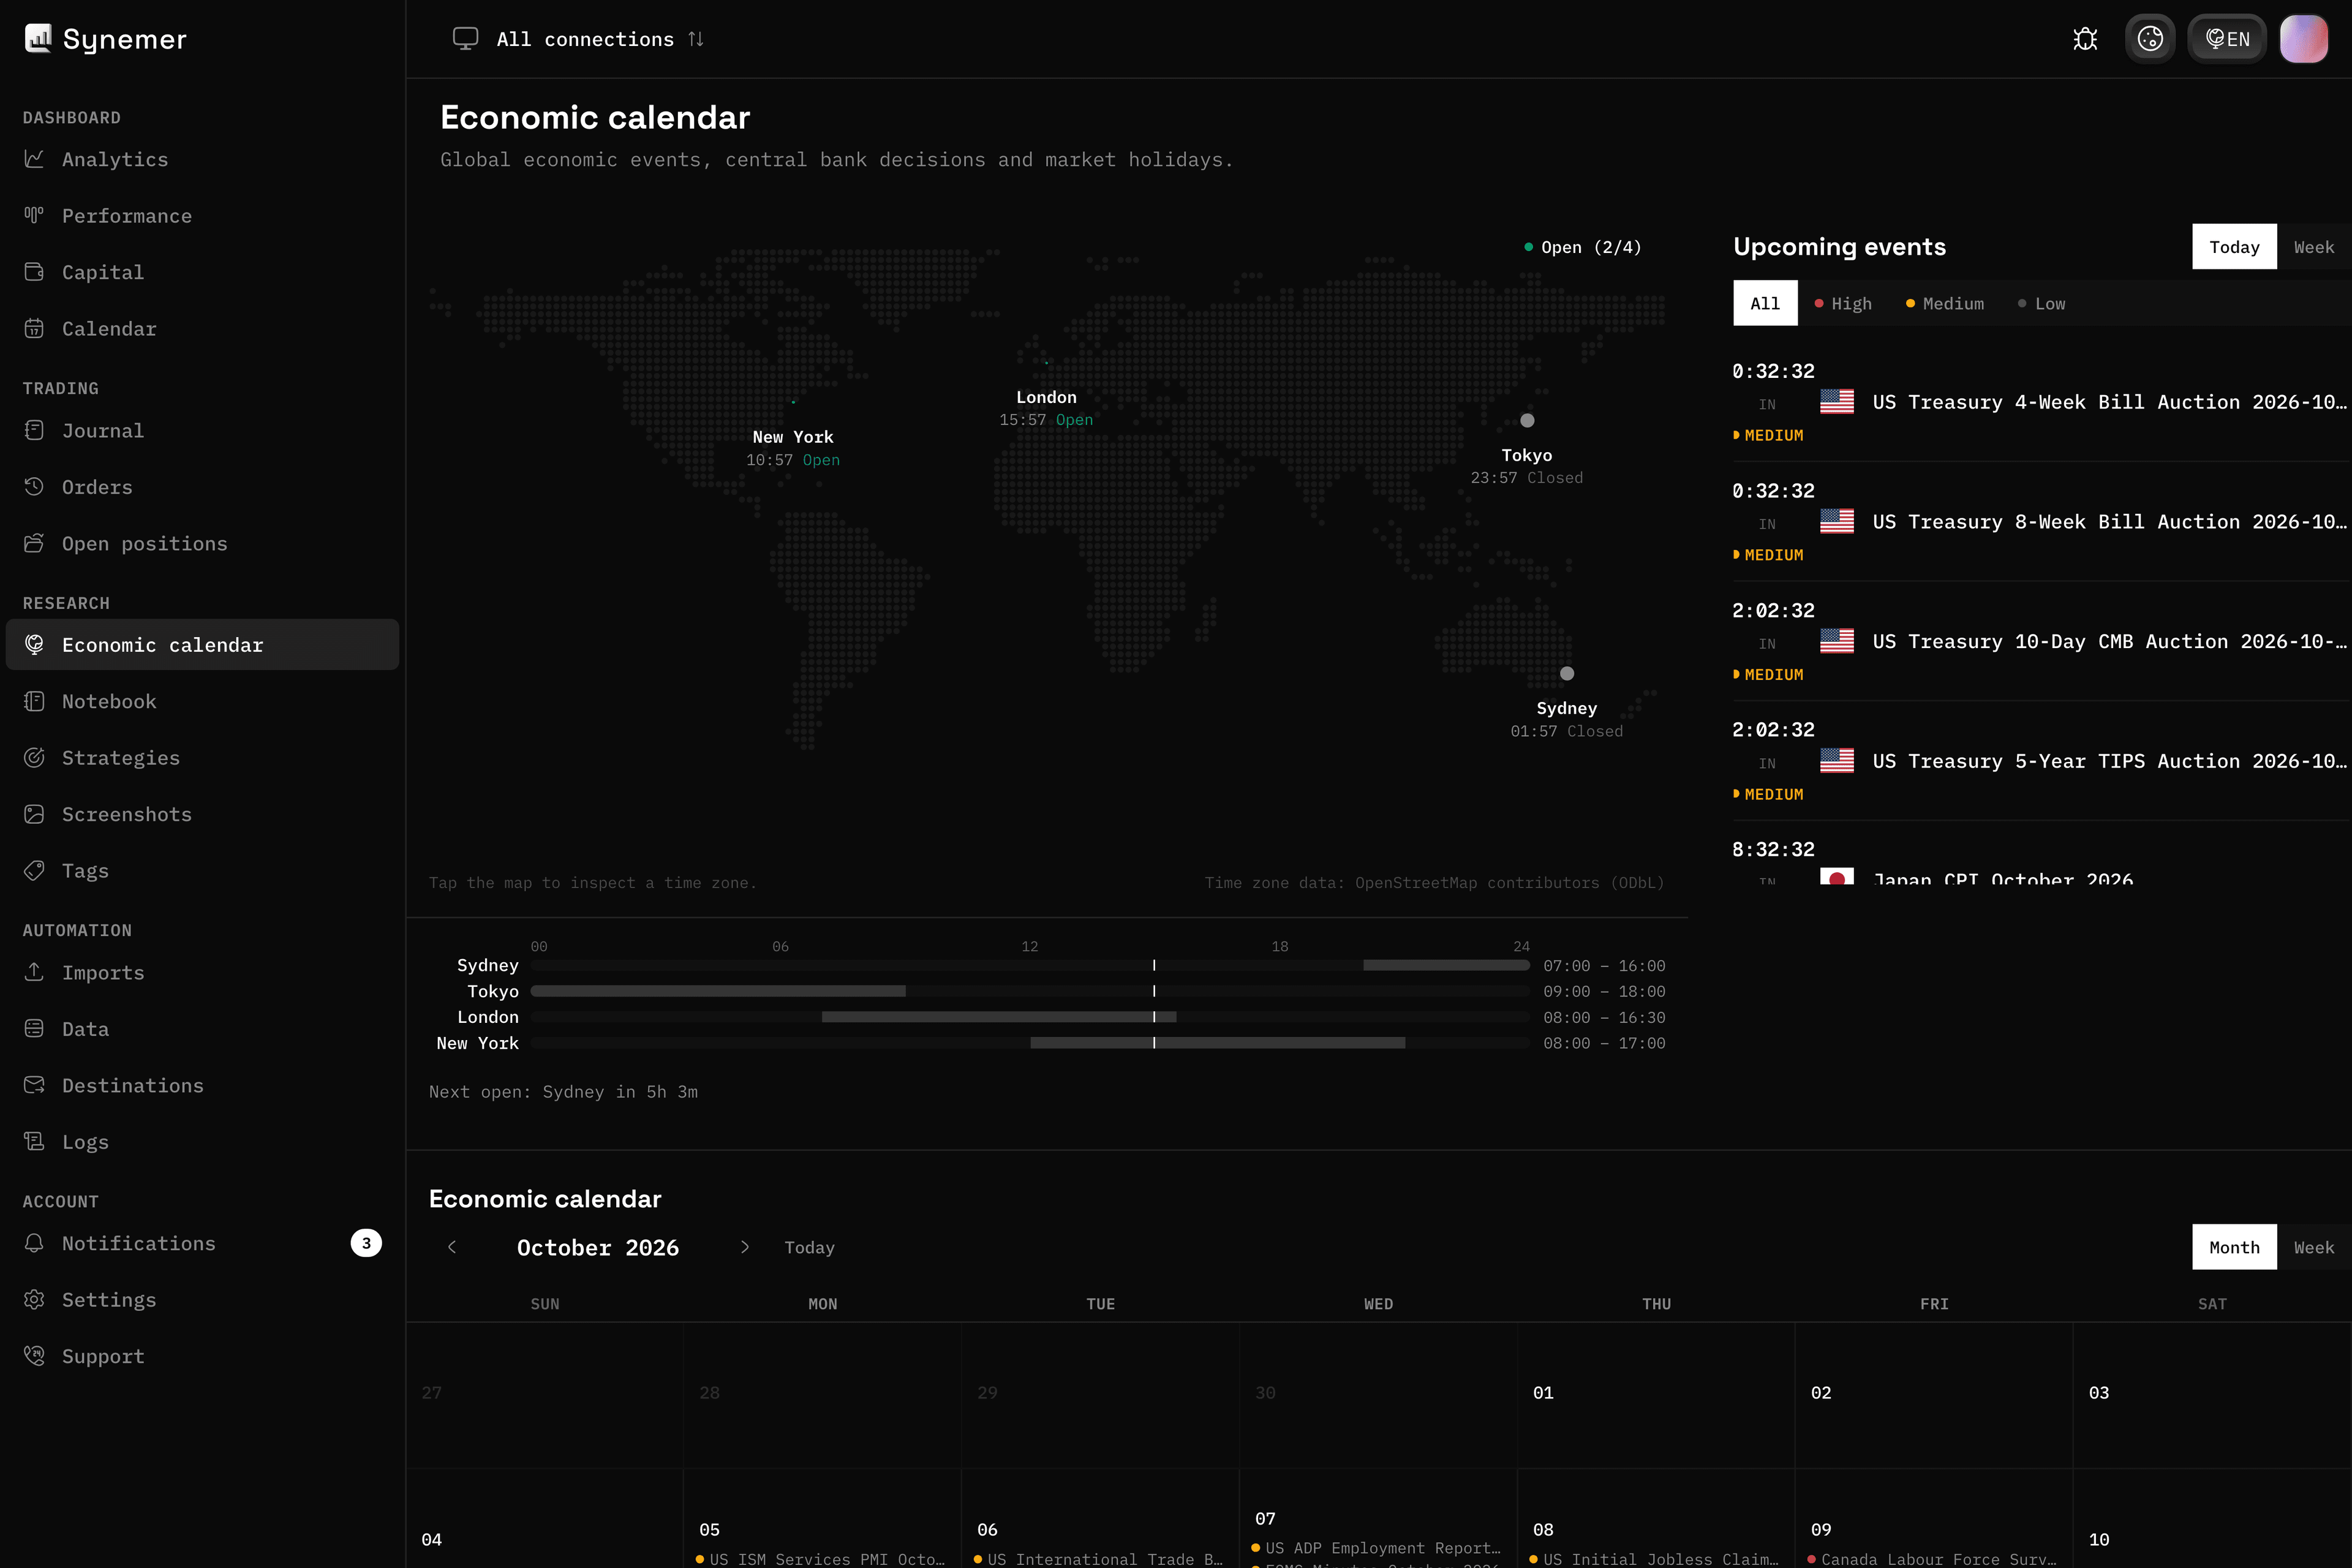Open the Support page

(x=202, y=1357)
